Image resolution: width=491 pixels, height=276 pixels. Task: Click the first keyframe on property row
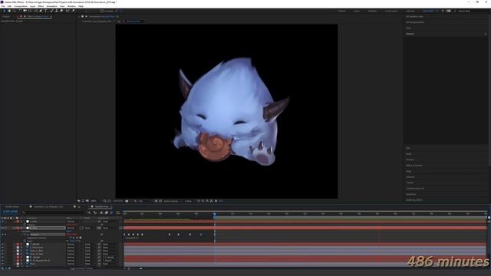tap(124, 235)
